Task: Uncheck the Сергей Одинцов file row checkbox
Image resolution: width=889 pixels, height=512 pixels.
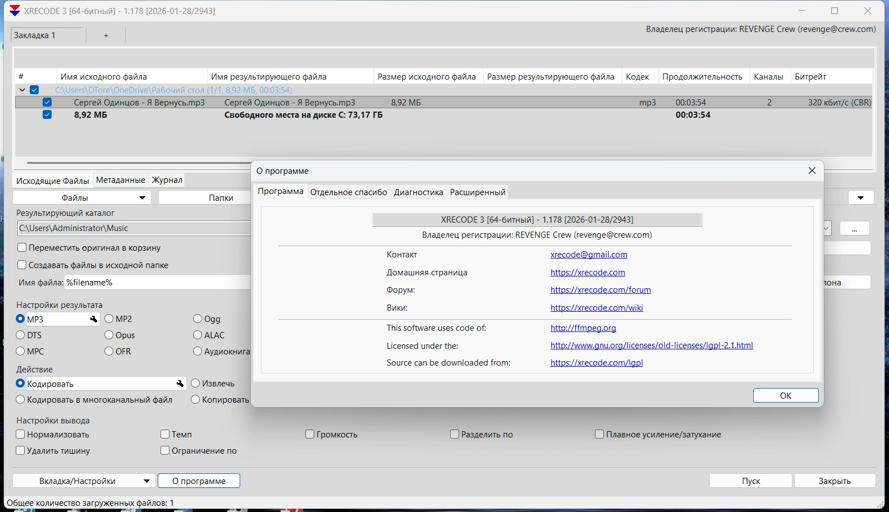Action: coord(47,102)
